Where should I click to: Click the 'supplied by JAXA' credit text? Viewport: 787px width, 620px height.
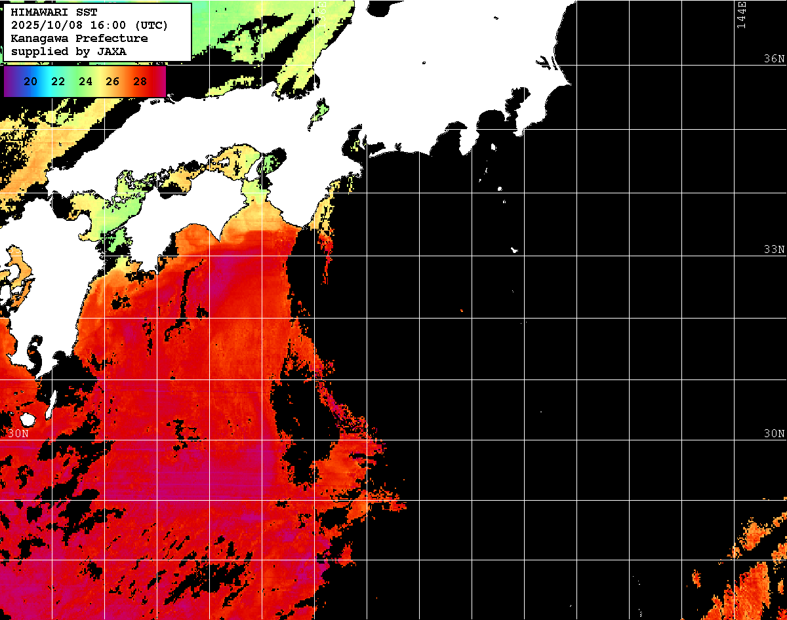tap(69, 51)
